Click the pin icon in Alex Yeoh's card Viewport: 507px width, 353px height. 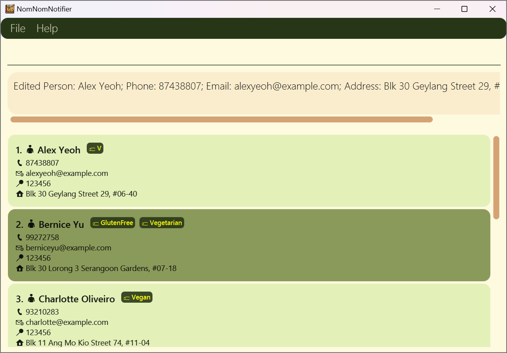[x=20, y=183]
